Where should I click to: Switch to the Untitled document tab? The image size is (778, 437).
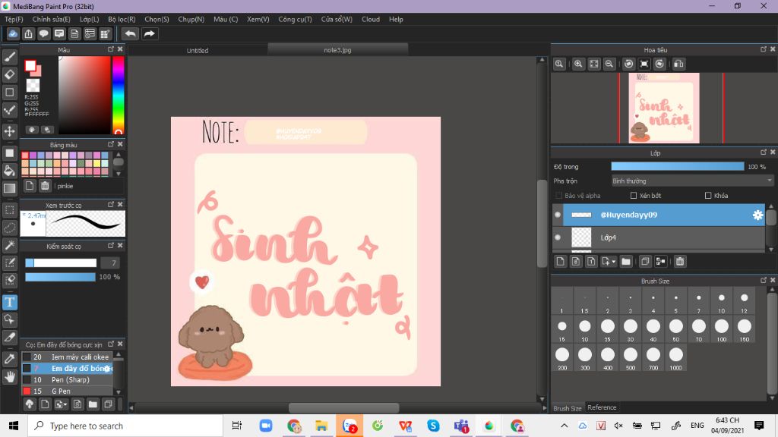198,51
